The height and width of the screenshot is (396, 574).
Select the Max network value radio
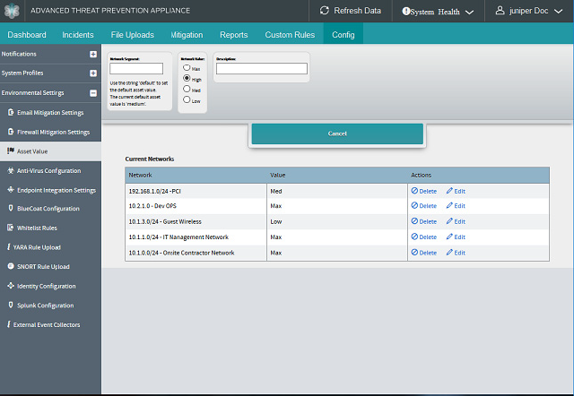click(186, 68)
